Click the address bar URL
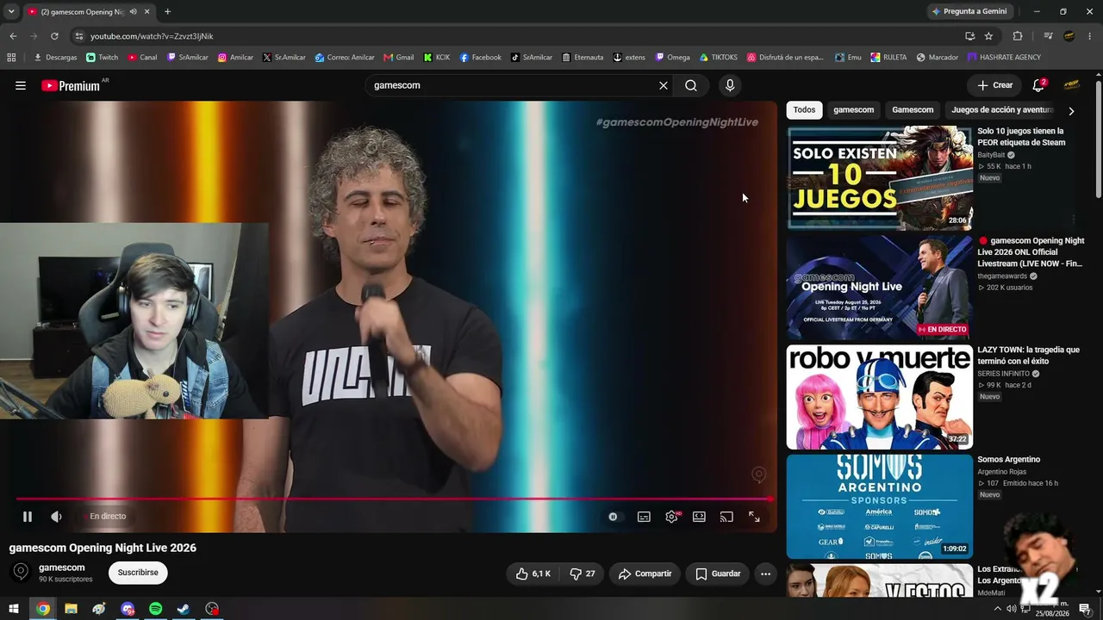The height and width of the screenshot is (620, 1103). click(x=152, y=36)
